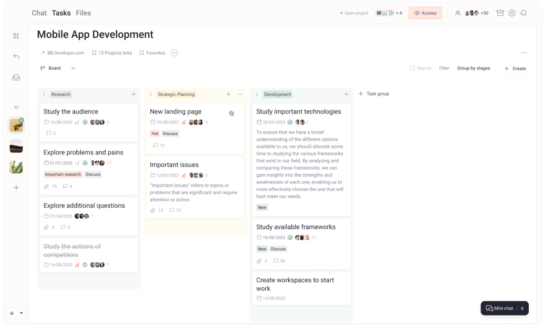Uncheck completed Study the actions of competitors
This screenshot has height=328, width=545.
(85, 265)
